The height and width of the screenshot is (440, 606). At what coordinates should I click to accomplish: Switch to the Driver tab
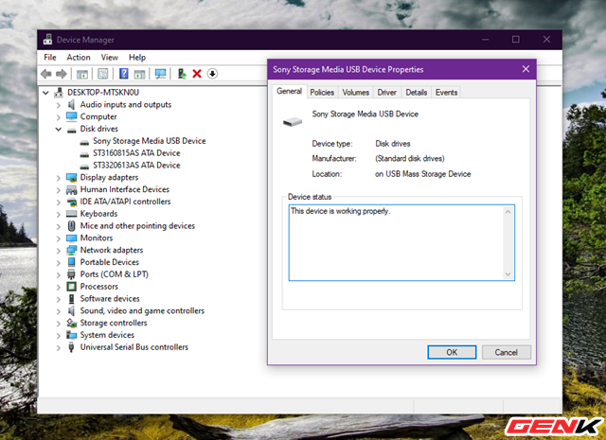click(x=386, y=93)
